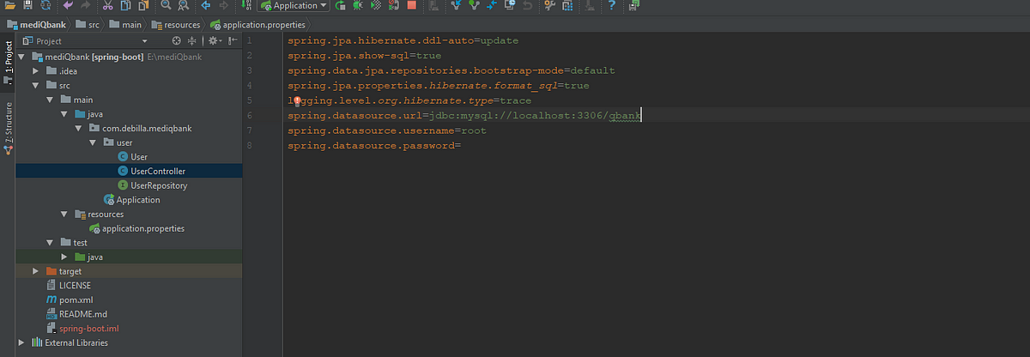1030x357 pixels.
Task: Open Settings via the wrench icon
Action: (x=549, y=6)
